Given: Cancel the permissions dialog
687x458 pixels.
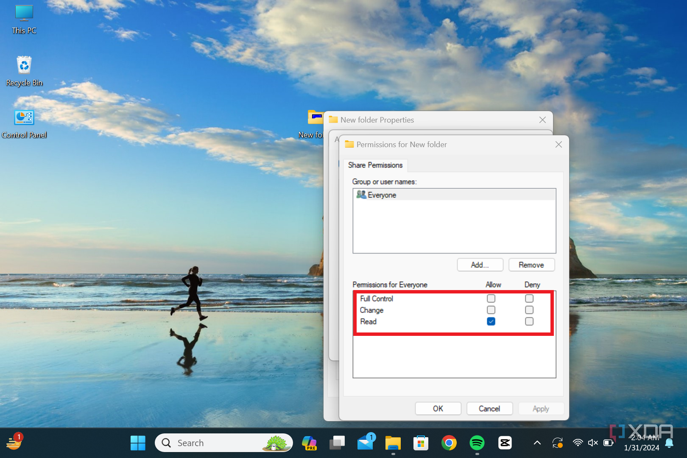Looking at the screenshot, I should click(x=489, y=409).
